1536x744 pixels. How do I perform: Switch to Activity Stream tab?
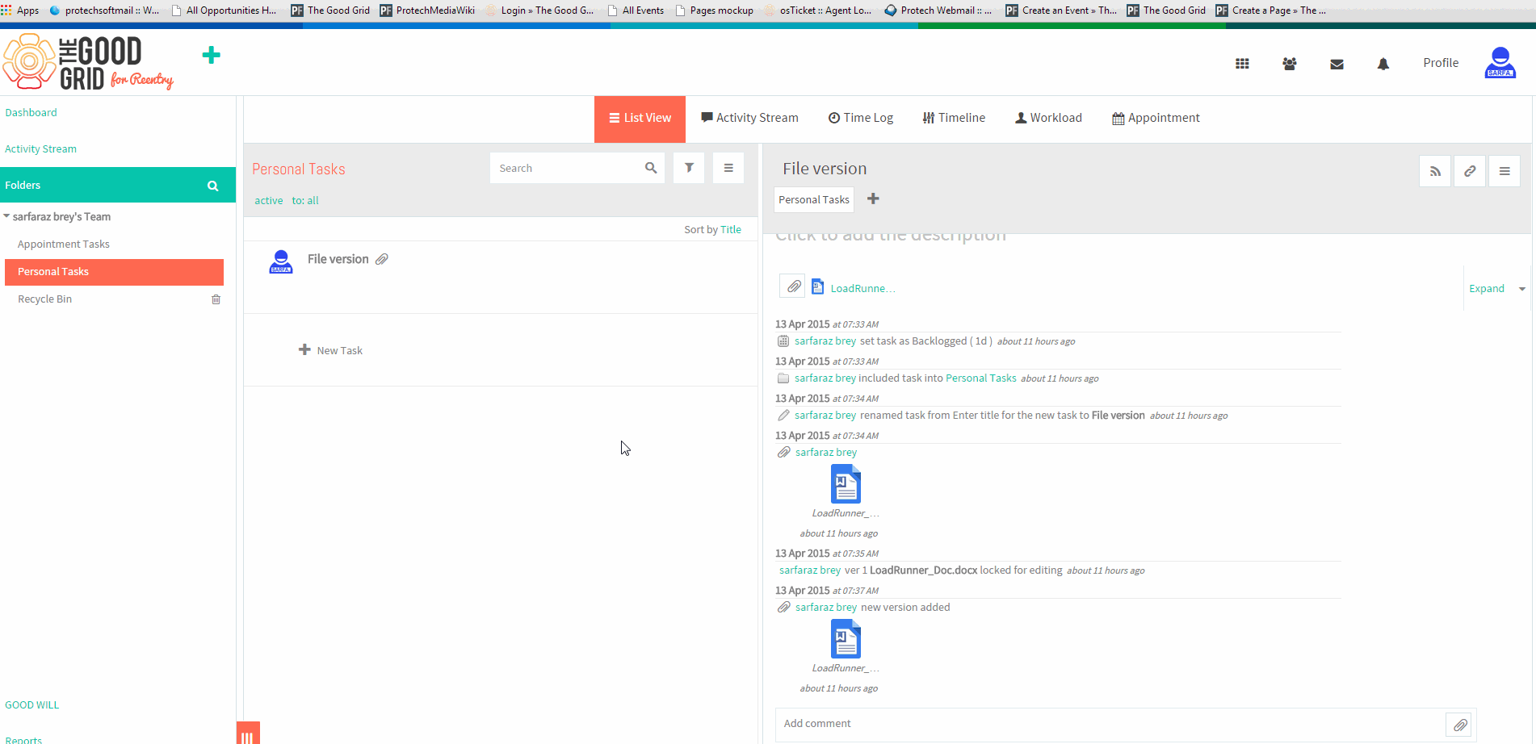point(750,118)
